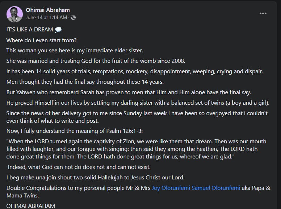Image resolution: width=281 pixels, height=209 pixels.
Task: Open Samuel Olorunfemi's tagged profile
Action: click(216, 188)
